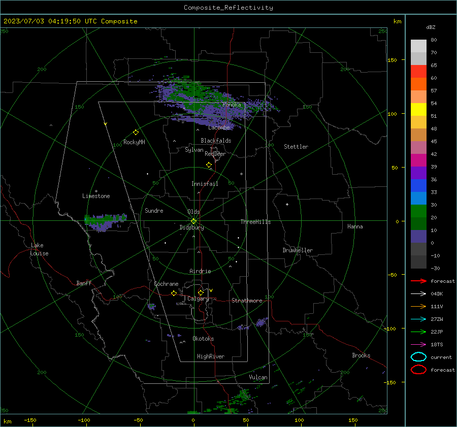457x427 pixels.
Task: Click the 04DK legend text
Action: [x=437, y=294]
